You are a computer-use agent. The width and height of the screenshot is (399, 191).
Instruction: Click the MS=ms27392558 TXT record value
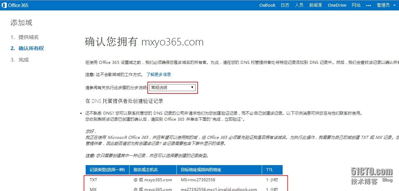coord(198,180)
